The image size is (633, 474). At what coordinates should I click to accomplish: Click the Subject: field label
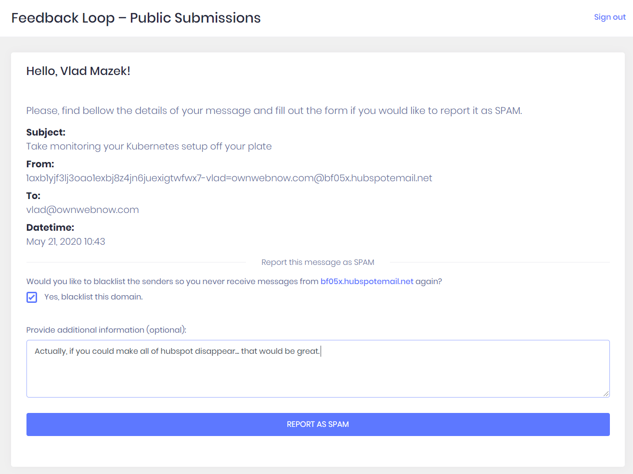point(46,132)
